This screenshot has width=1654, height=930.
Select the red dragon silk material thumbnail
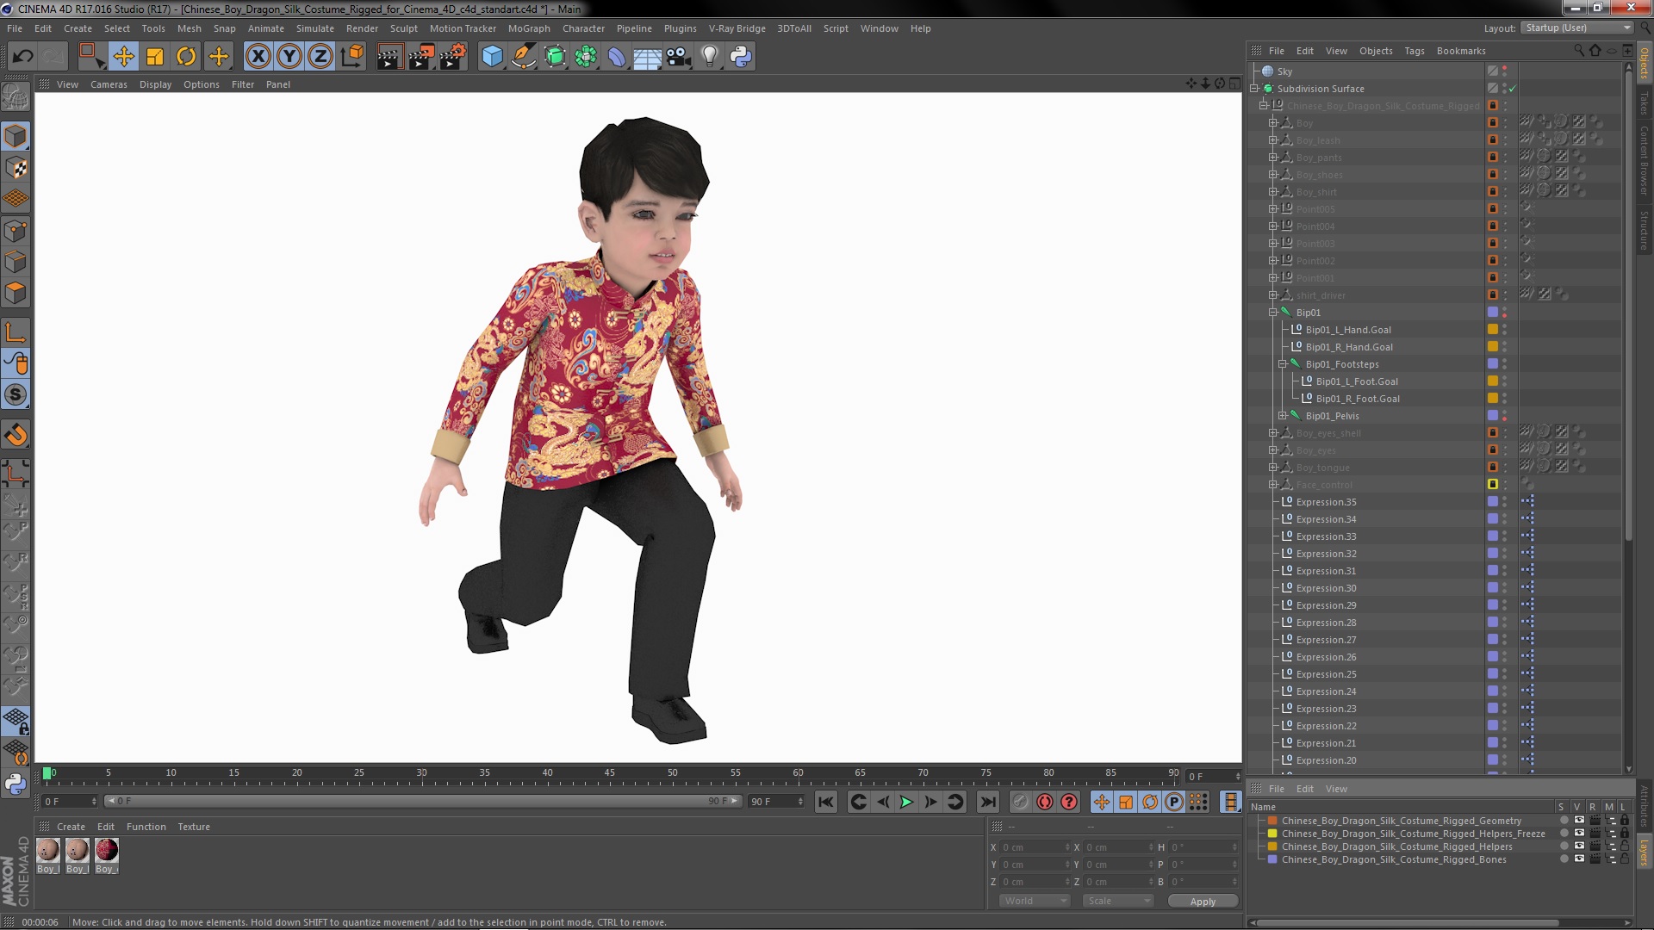tap(107, 850)
